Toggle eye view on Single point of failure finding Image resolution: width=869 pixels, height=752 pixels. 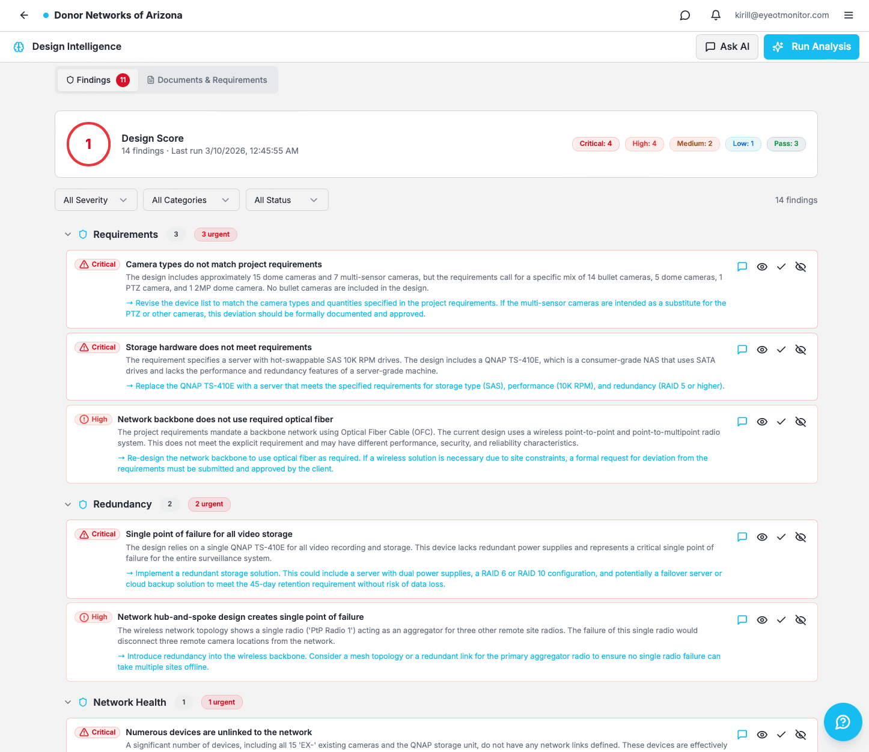[x=761, y=537]
